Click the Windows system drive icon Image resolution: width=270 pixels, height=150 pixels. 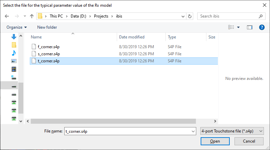tap(14, 77)
